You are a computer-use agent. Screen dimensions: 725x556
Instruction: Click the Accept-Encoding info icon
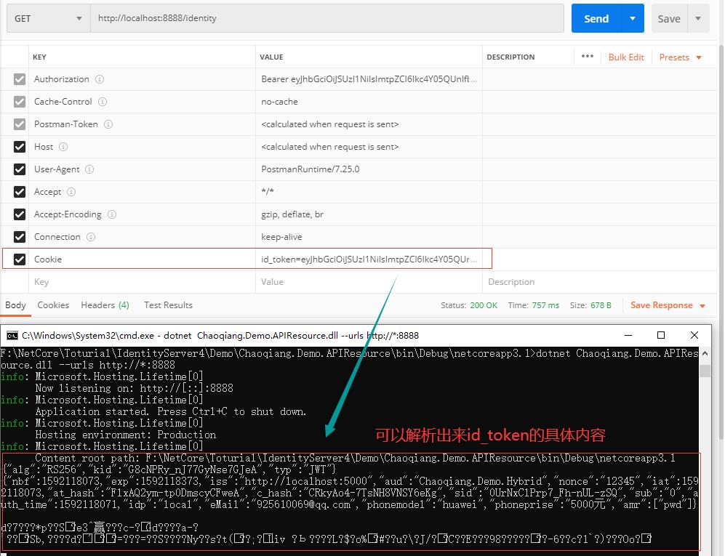tap(111, 214)
